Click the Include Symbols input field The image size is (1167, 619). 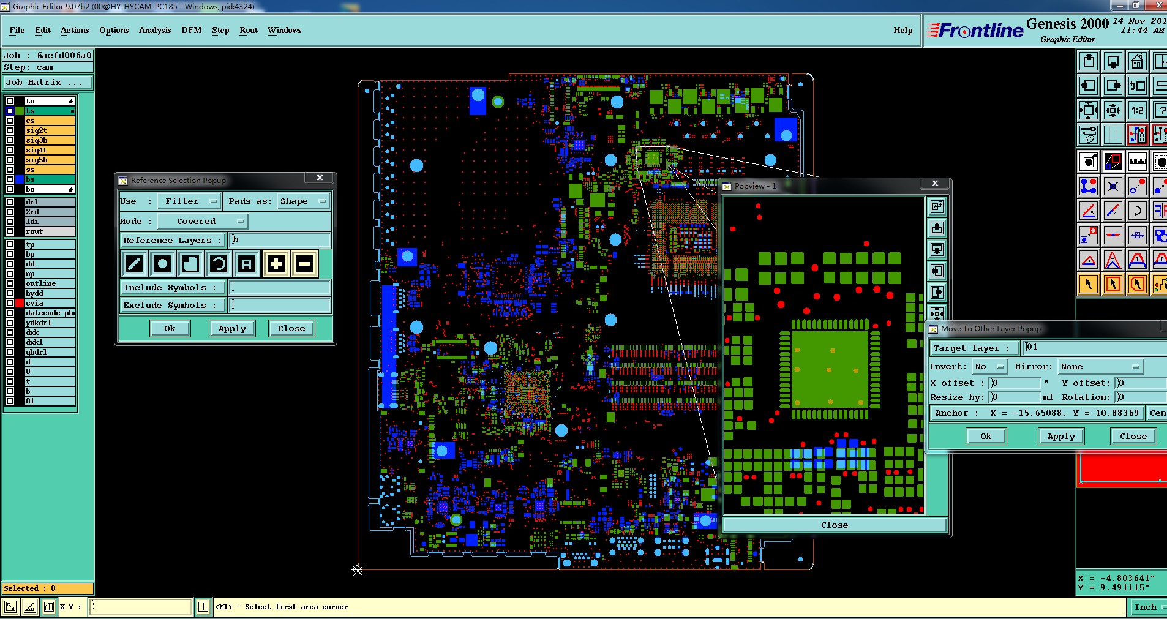pyautogui.click(x=280, y=287)
